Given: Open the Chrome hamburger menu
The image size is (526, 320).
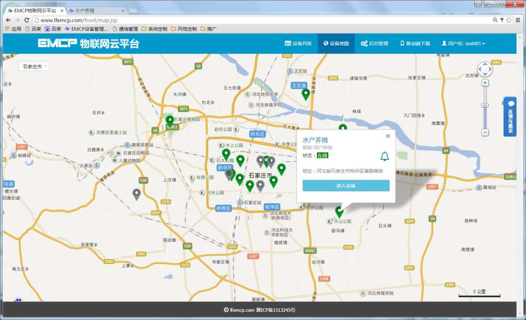Looking at the screenshot, I should (x=518, y=20).
